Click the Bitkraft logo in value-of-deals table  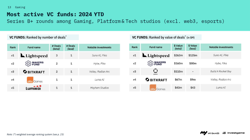(156, 80)
